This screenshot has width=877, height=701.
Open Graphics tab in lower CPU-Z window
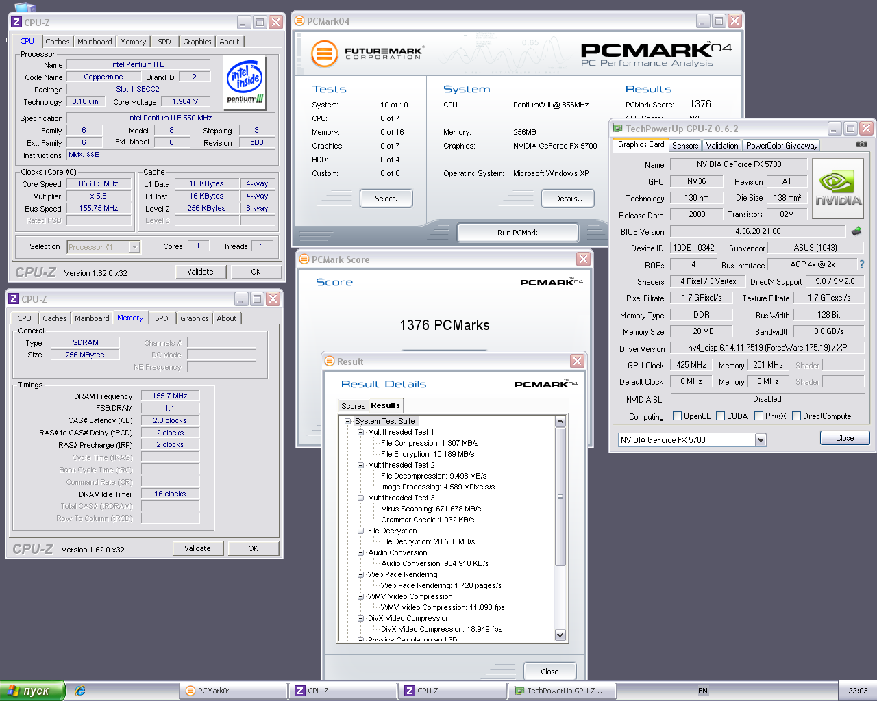pyautogui.click(x=195, y=318)
